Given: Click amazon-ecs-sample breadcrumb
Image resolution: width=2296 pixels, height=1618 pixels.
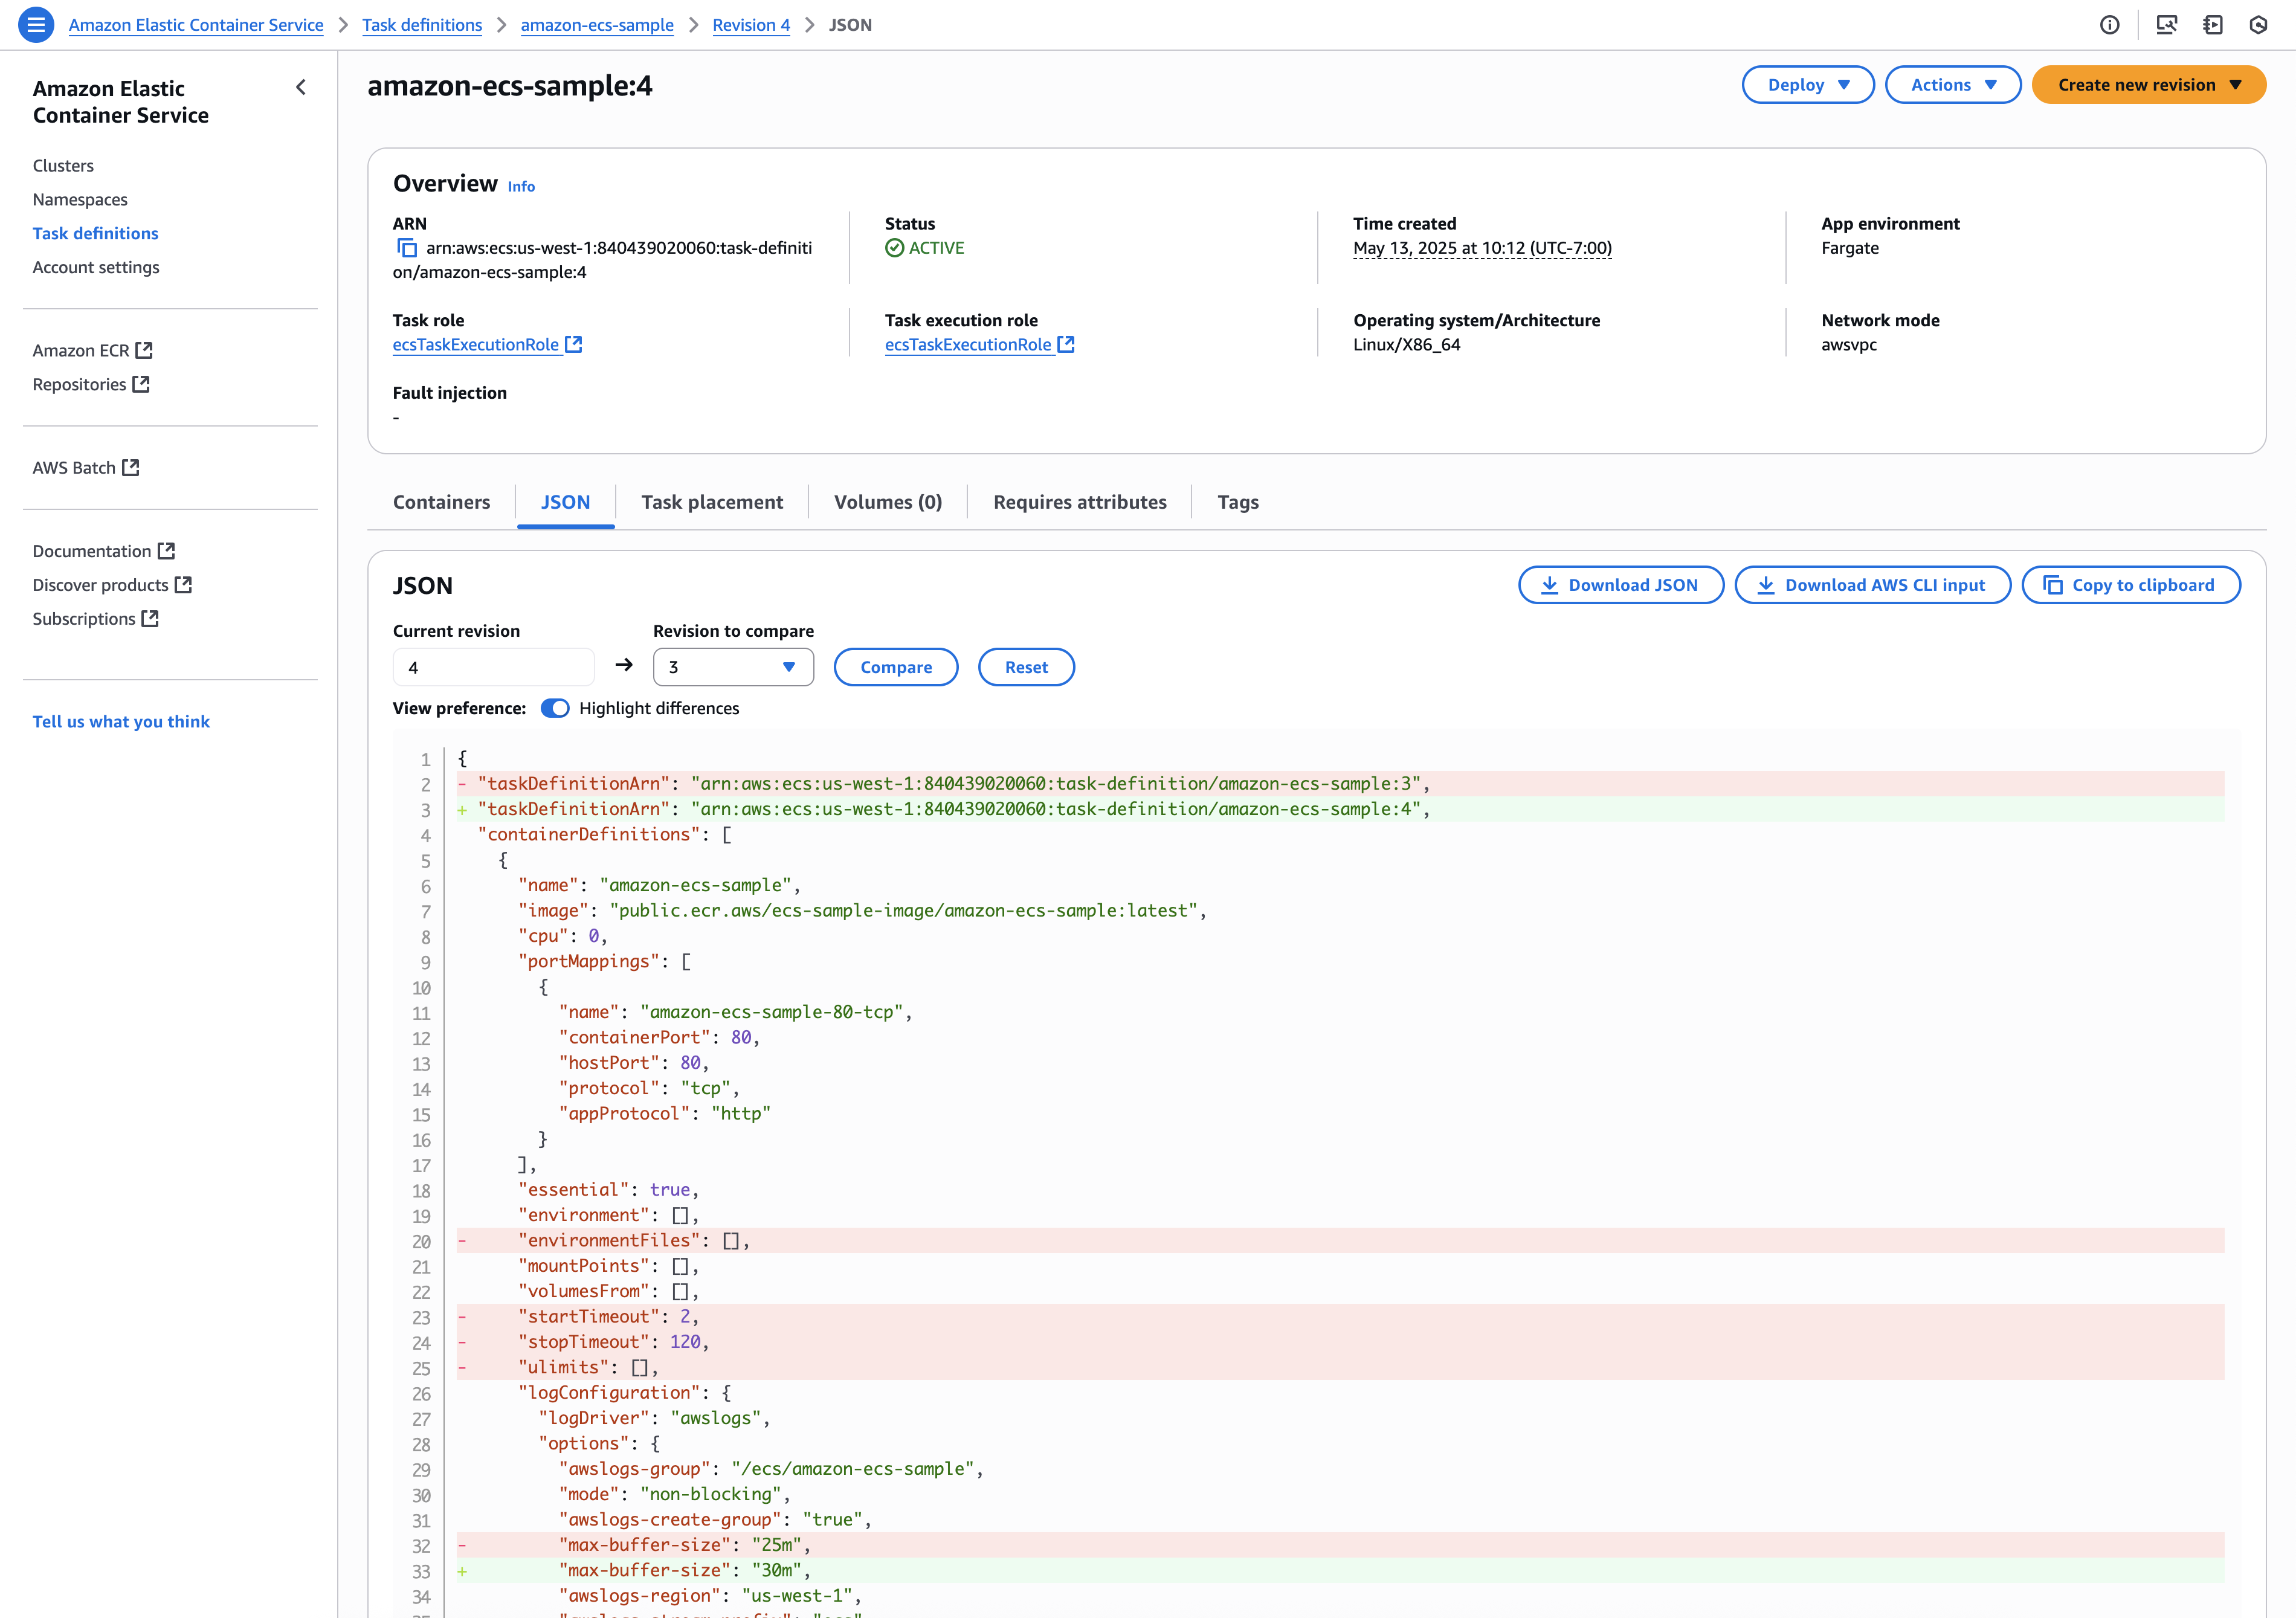Looking at the screenshot, I should click(597, 25).
